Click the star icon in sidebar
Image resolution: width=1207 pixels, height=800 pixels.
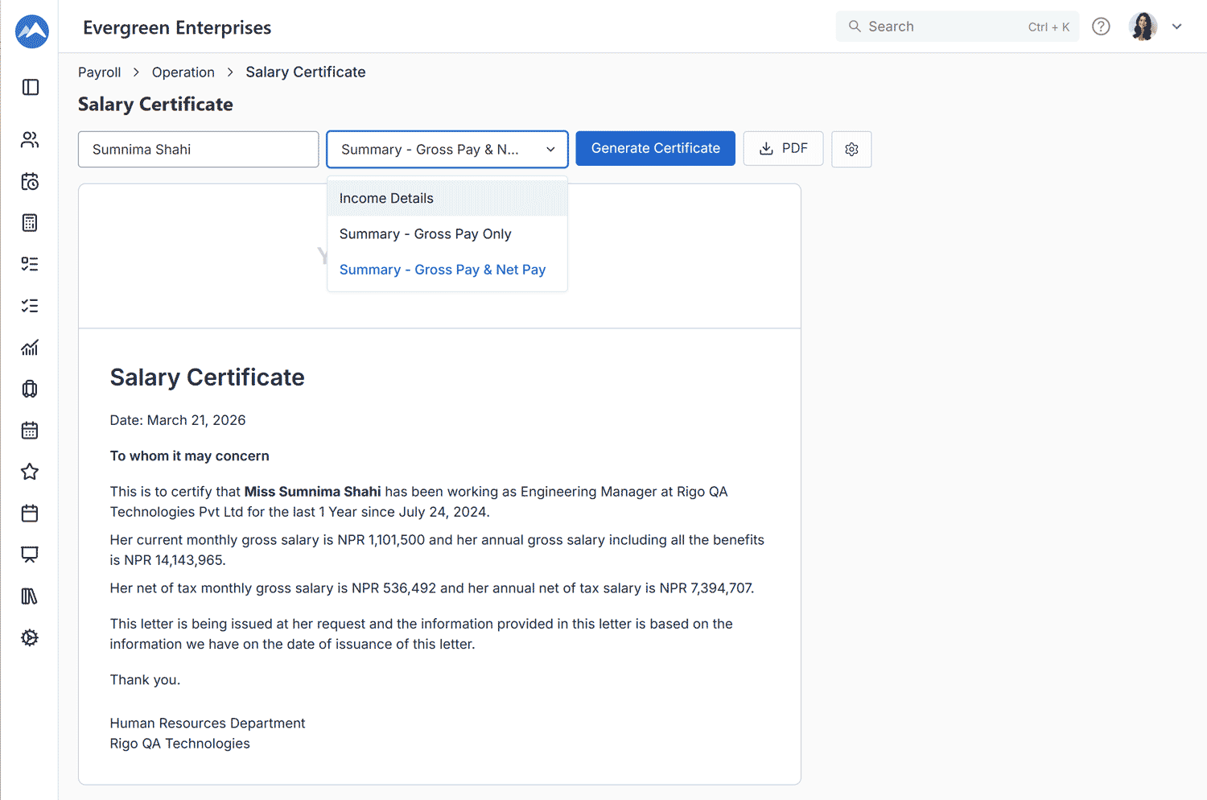[30, 472]
